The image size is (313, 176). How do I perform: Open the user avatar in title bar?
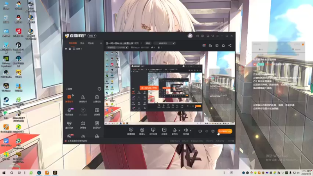pyautogui.click(x=190, y=36)
